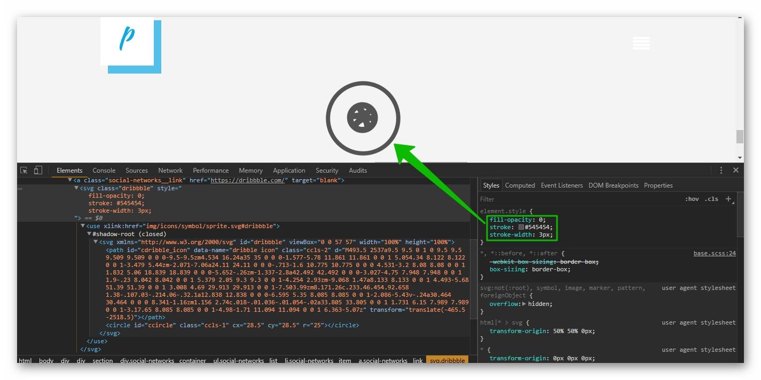Select html in the breadcrumb bar
The image size is (761, 380).
(25, 361)
